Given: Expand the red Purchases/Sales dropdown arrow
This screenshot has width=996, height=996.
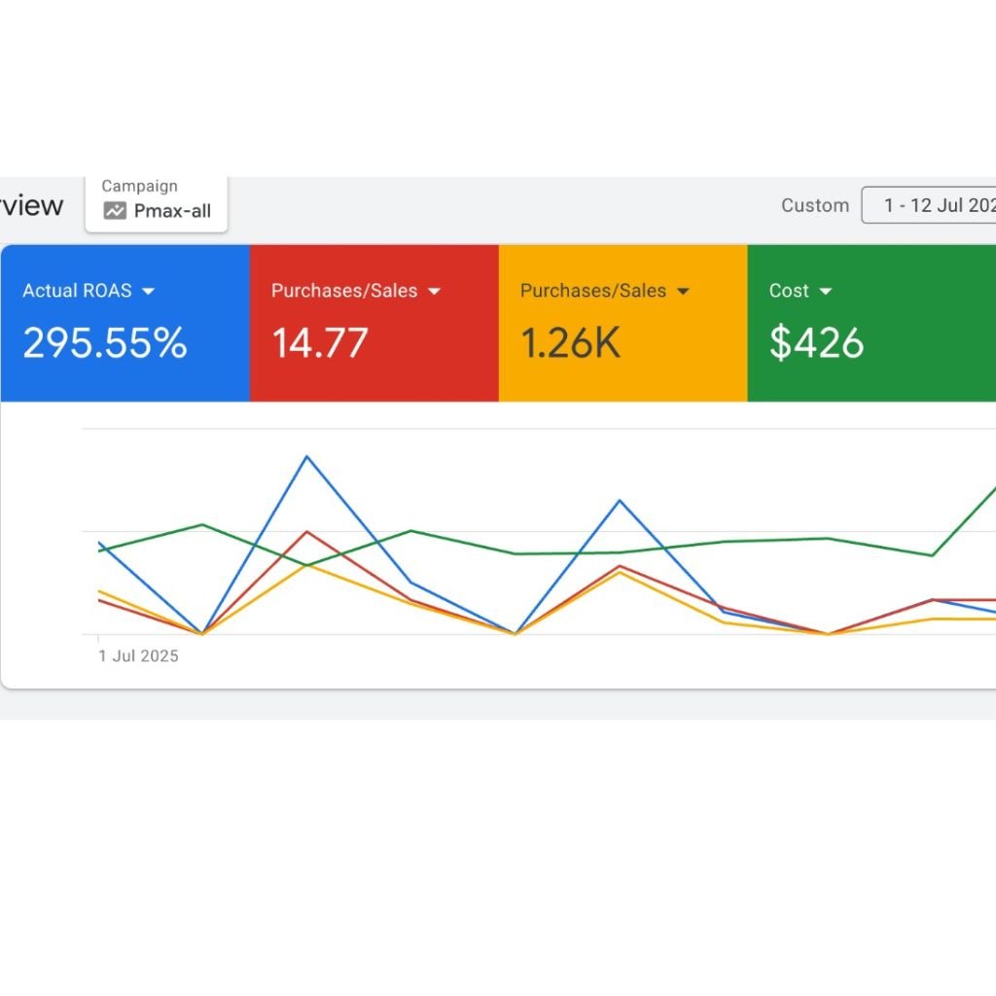Looking at the screenshot, I should (x=434, y=291).
